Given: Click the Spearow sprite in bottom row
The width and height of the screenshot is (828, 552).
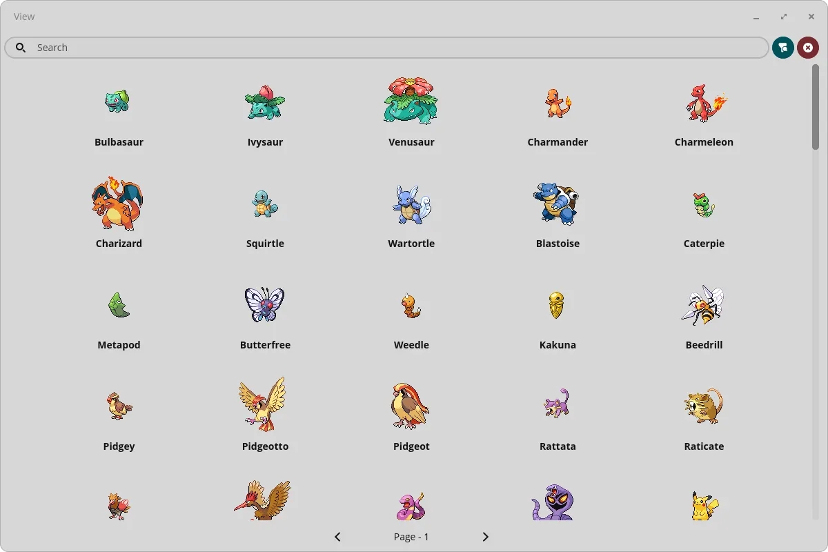Looking at the screenshot, I should tap(119, 506).
